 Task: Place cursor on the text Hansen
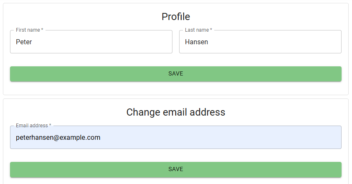(196, 42)
